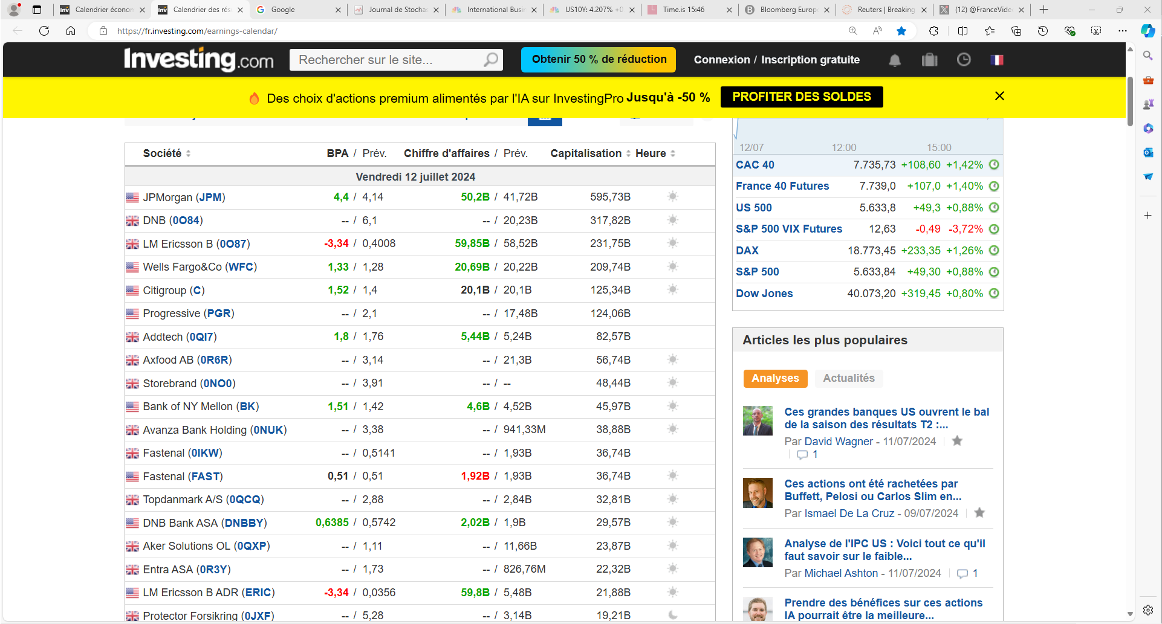Open the portfolio briefcase icon in the header
The image size is (1162, 624).
(929, 60)
